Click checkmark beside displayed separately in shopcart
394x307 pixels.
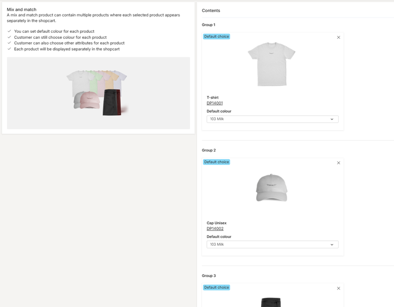coord(9,49)
